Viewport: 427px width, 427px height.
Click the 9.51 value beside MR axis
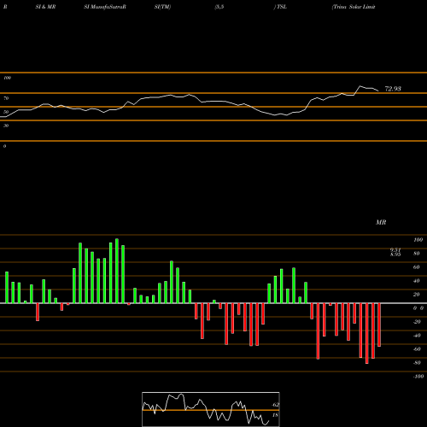[395, 250]
